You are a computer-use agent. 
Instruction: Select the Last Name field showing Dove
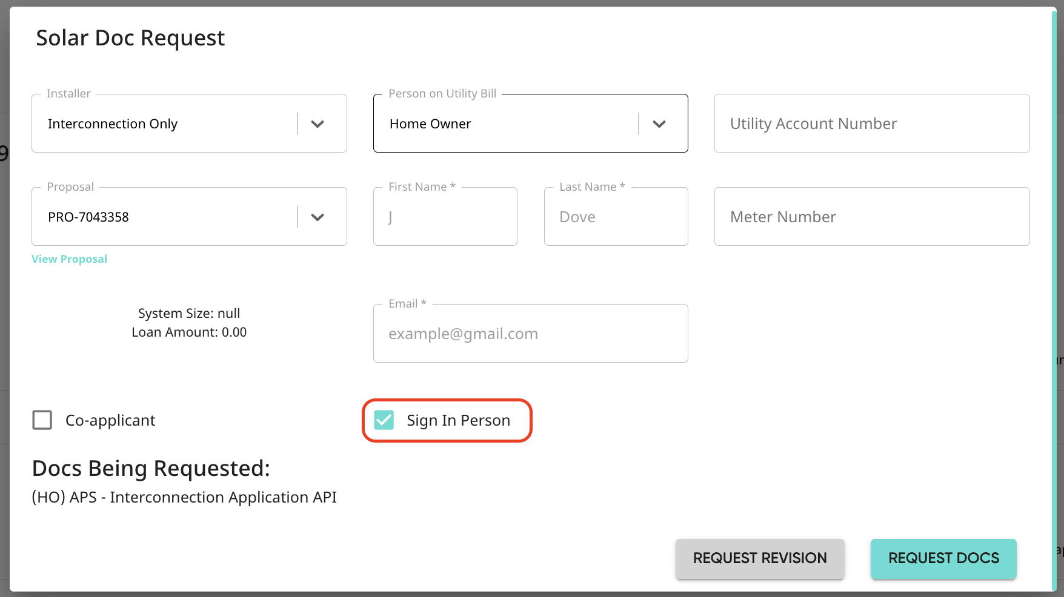(x=616, y=216)
